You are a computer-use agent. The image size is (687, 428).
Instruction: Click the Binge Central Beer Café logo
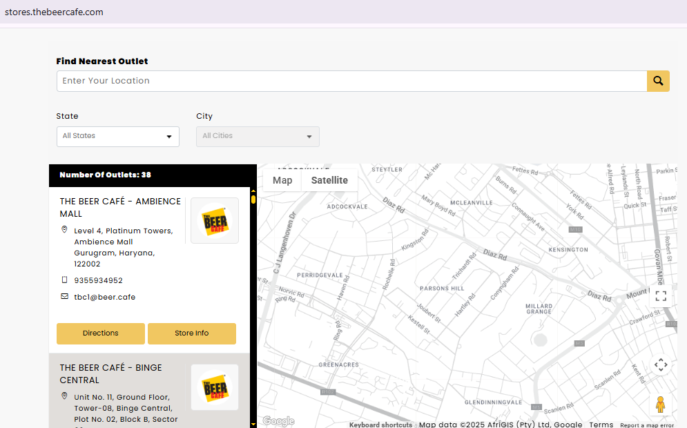click(215, 387)
